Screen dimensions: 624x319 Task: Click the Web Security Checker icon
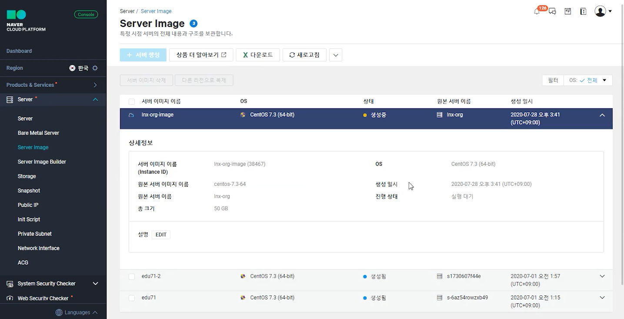[10, 299]
